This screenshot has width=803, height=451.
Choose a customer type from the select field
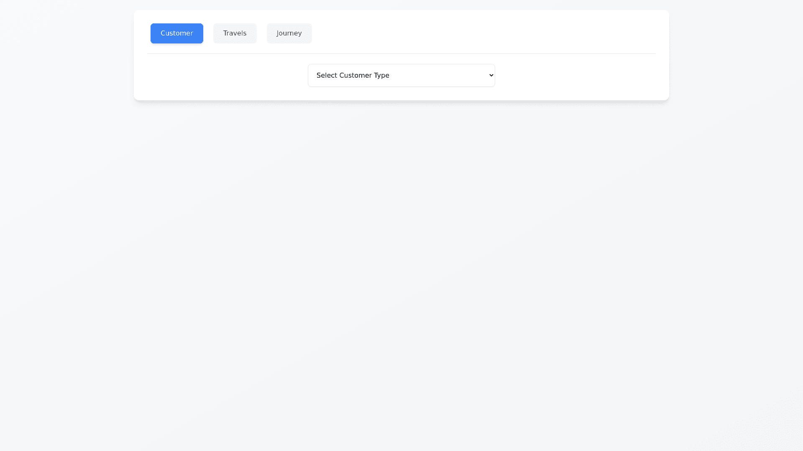pos(401,76)
